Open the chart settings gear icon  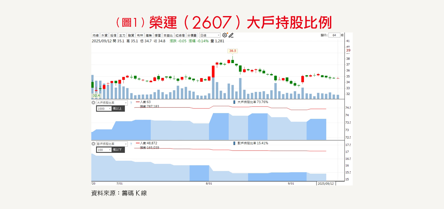click(x=225, y=35)
